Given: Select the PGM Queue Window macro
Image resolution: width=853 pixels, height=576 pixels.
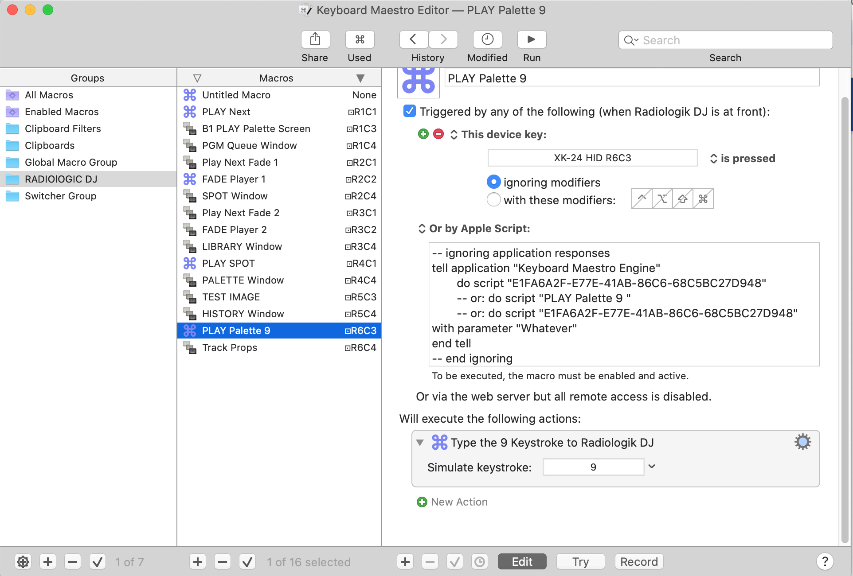Looking at the screenshot, I should [279, 145].
